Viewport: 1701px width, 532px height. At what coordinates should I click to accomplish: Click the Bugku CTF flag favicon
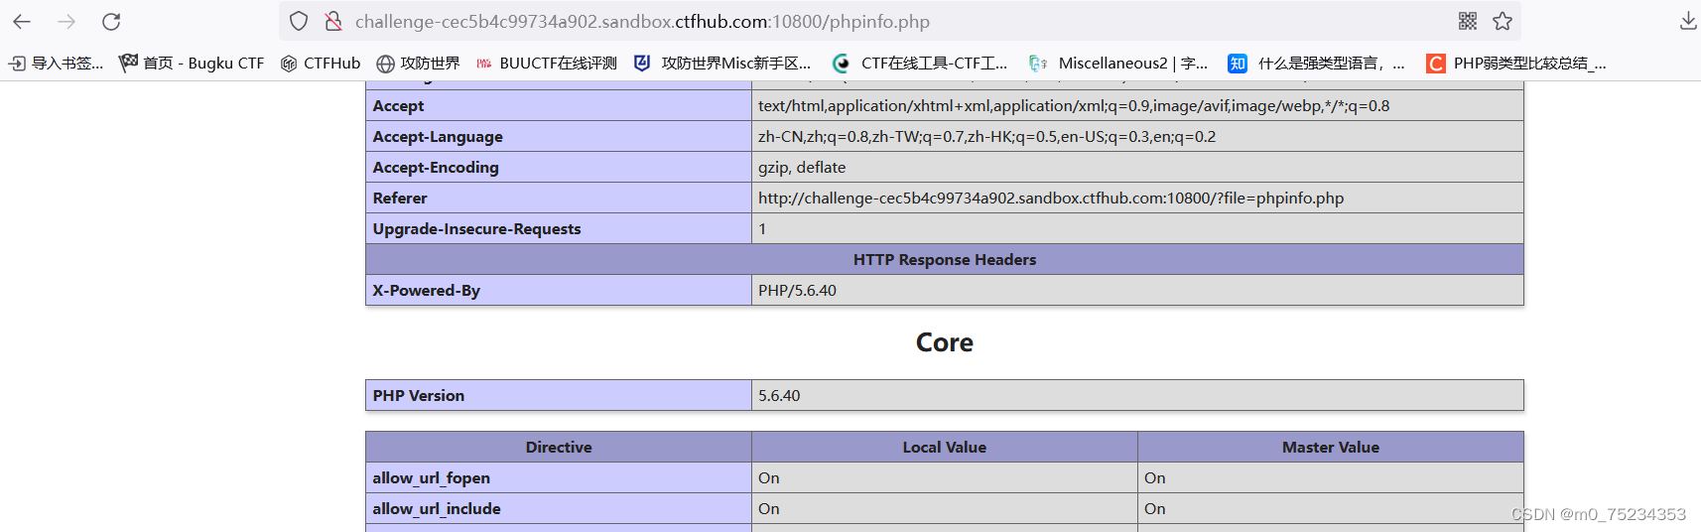pos(128,64)
